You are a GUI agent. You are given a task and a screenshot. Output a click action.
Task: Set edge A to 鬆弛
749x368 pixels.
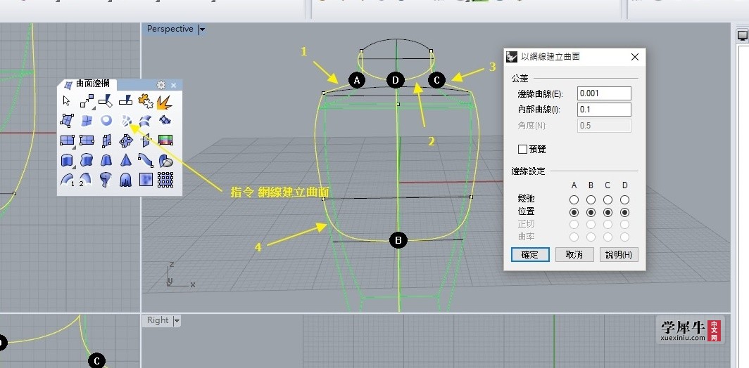[x=574, y=199]
